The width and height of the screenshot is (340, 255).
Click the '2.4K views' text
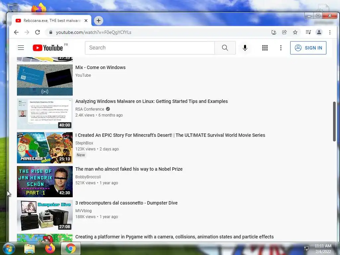coord(85,115)
